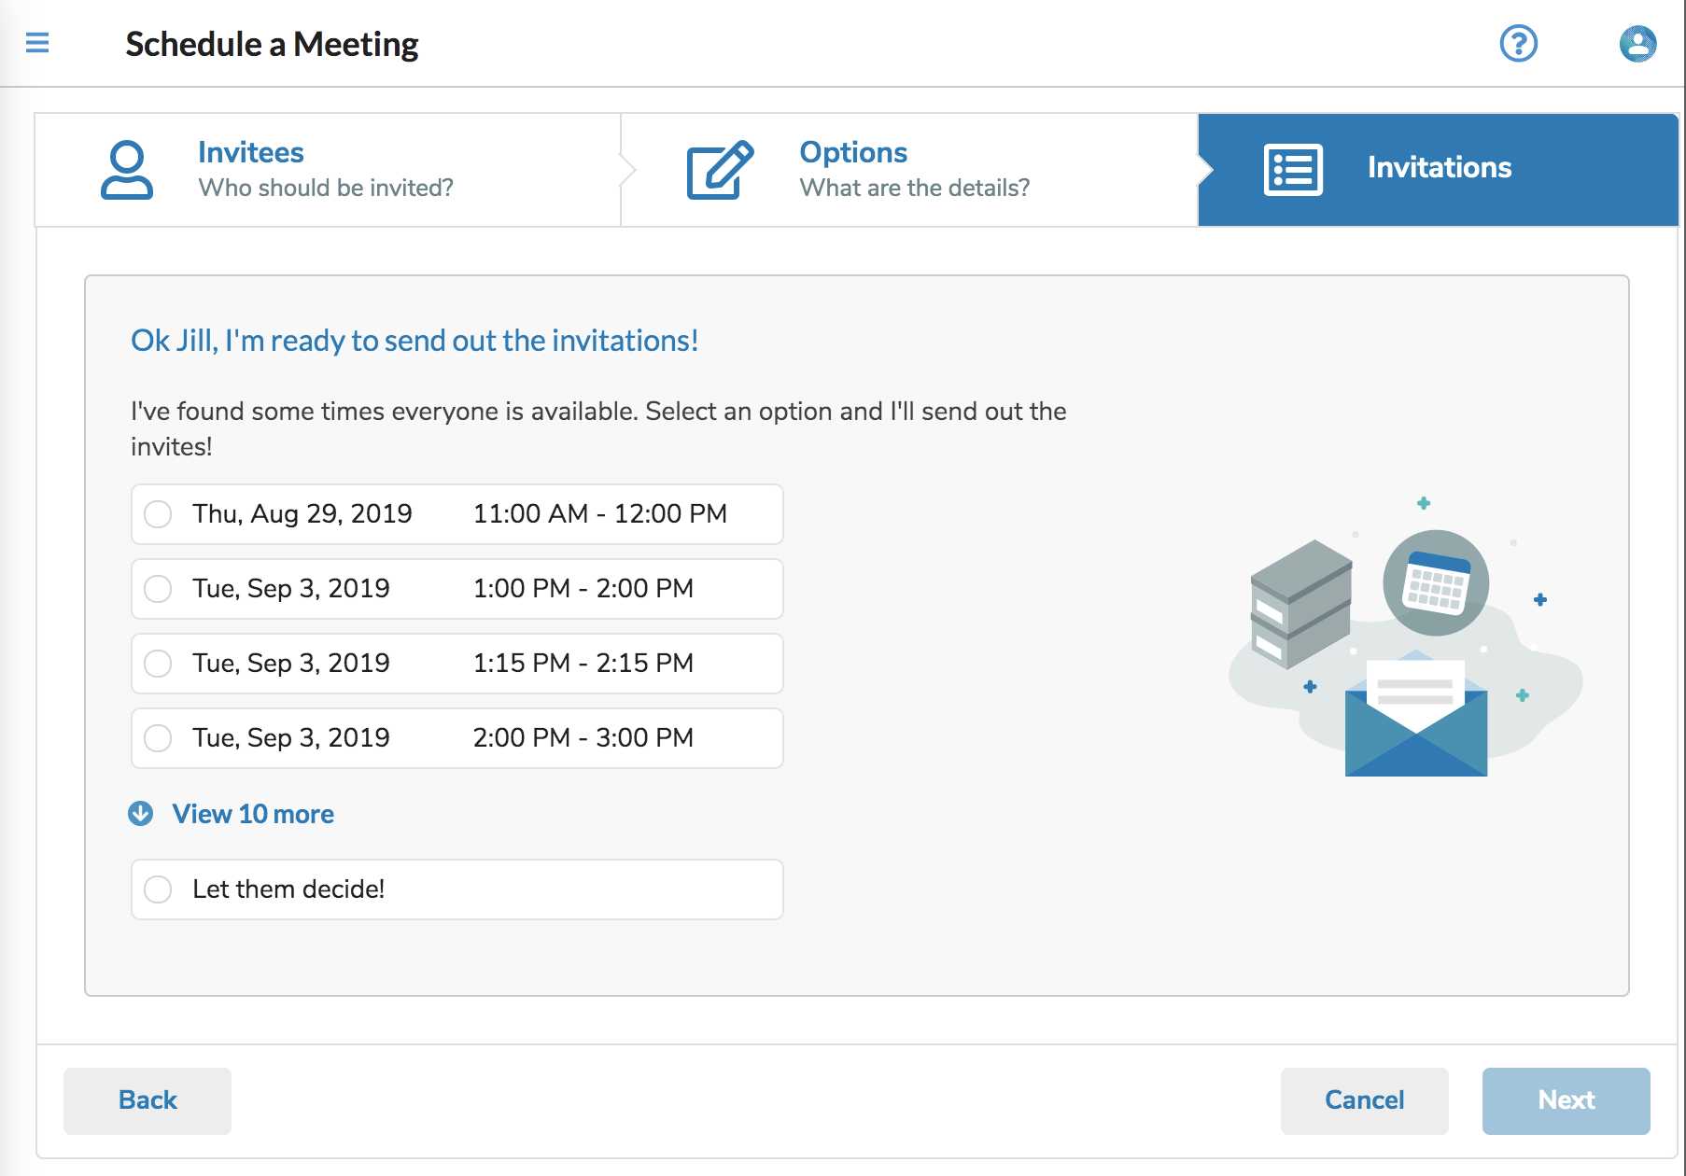Select the Thu, Aug 29 11:00 AM time slot
1686x1176 pixels.
(158, 514)
